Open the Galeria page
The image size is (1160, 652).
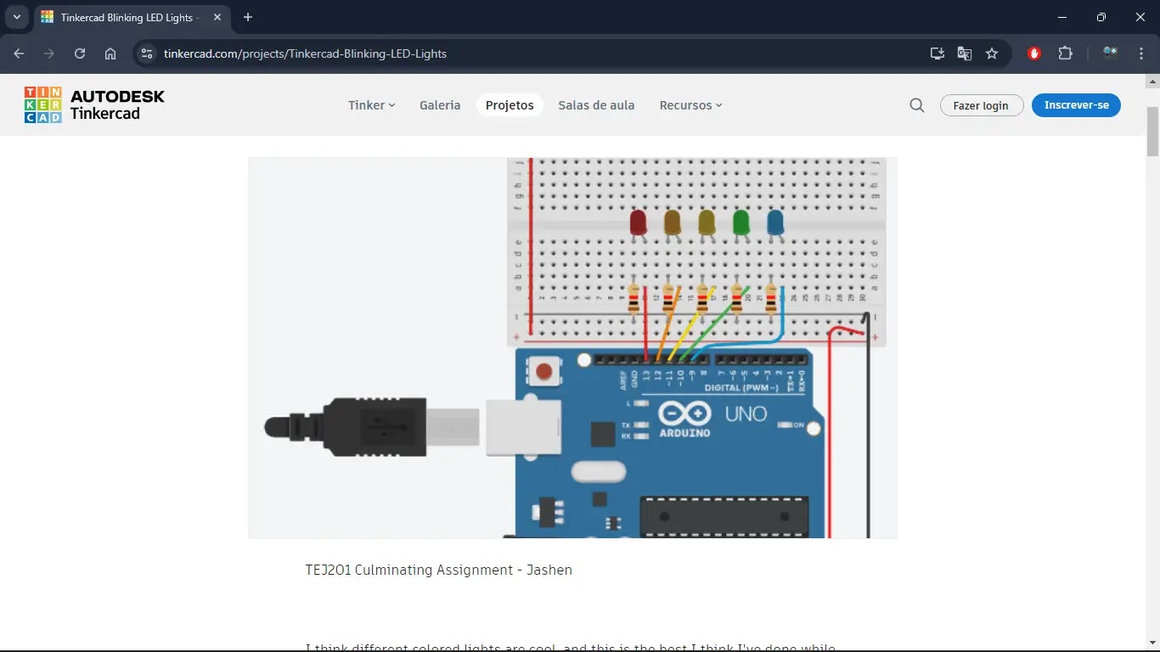440,105
